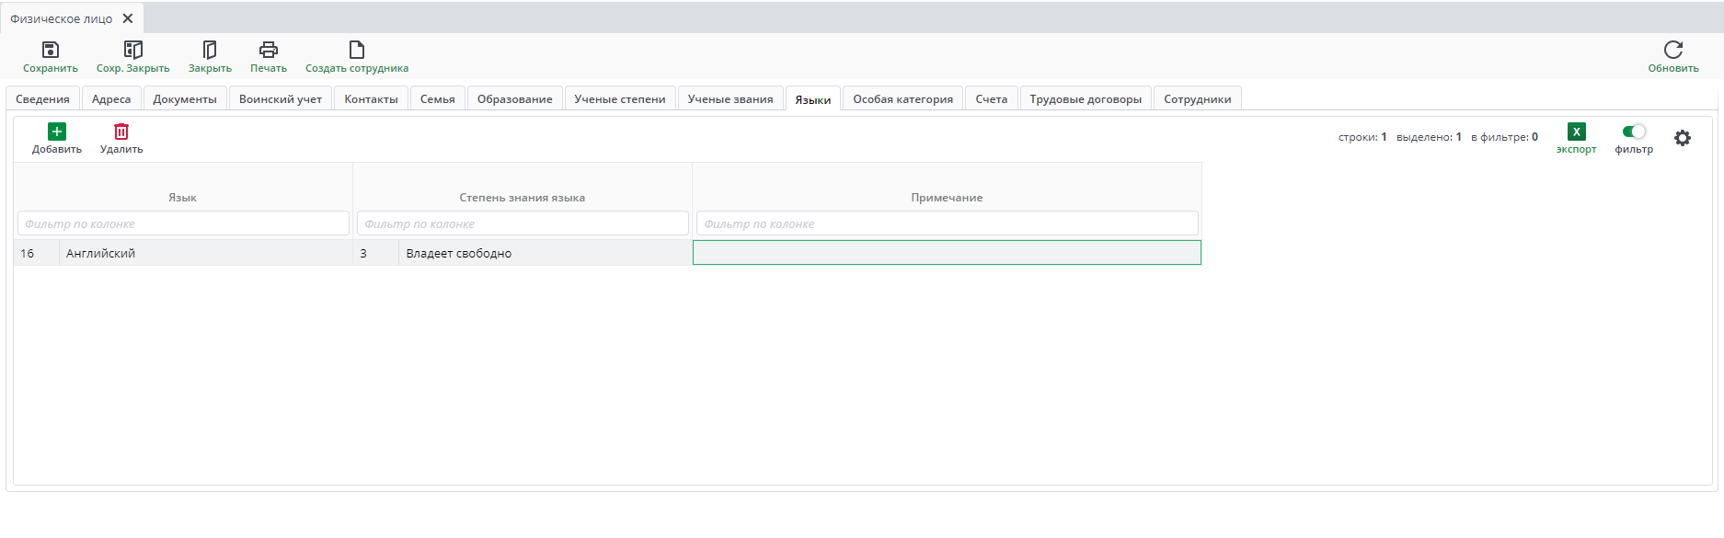This screenshot has height=538, width=1724.
Task: Click Степень знания языка column header
Action: point(522,198)
